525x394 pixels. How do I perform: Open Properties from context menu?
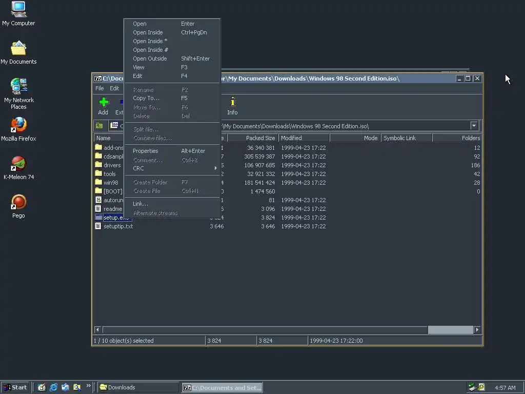point(172,151)
